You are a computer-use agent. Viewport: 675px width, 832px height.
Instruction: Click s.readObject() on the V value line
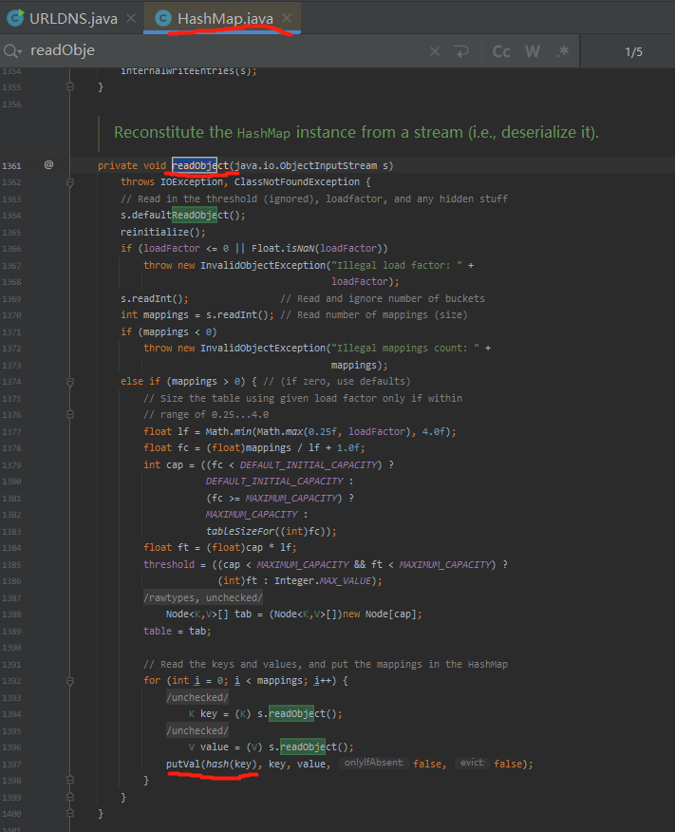(310, 747)
